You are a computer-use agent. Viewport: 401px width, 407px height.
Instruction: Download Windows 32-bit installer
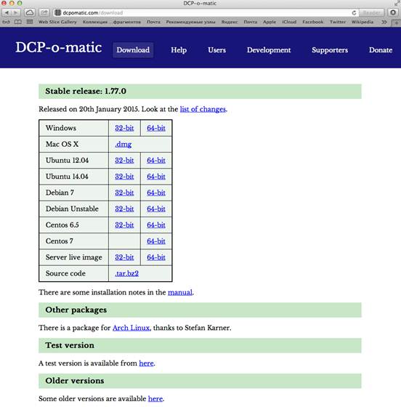(124, 128)
